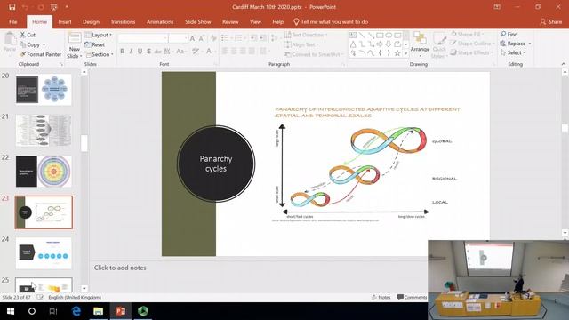Decrease font size with smaller A icon
Image resolution: width=569 pixels, height=320 pixels.
[202, 38]
